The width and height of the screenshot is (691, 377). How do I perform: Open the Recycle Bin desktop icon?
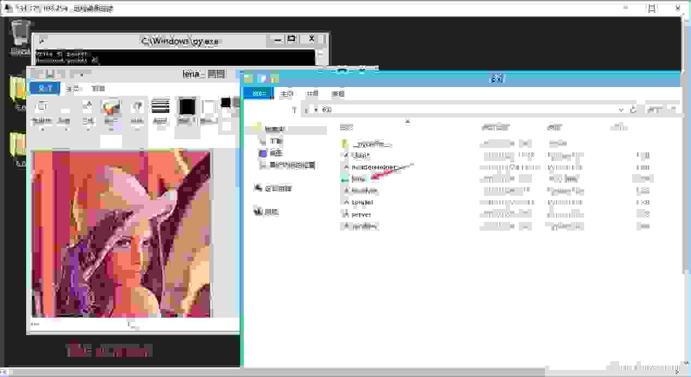click(20, 37)
